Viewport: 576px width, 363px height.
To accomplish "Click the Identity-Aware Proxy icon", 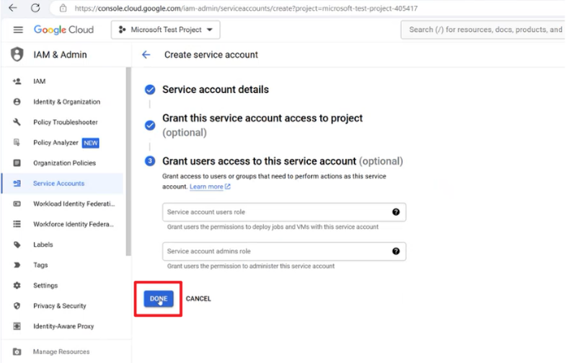I will click(x=17, y=326).
